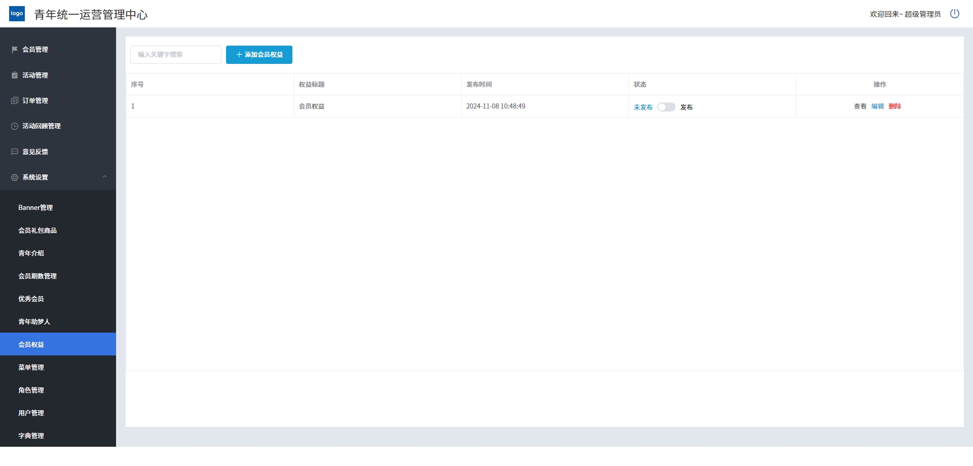Open the 活动管理 menu
The width and height of the screenshot is (973, 466).
click(x=58, y=75)
